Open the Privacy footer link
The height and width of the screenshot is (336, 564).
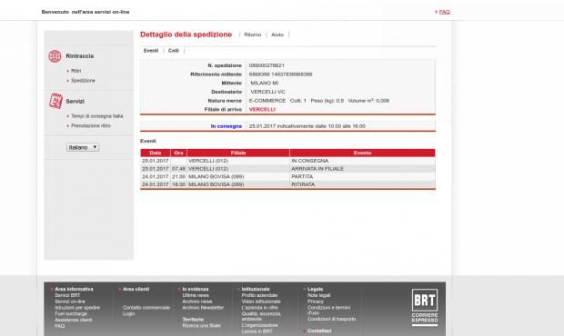click(x=316, y=301)
